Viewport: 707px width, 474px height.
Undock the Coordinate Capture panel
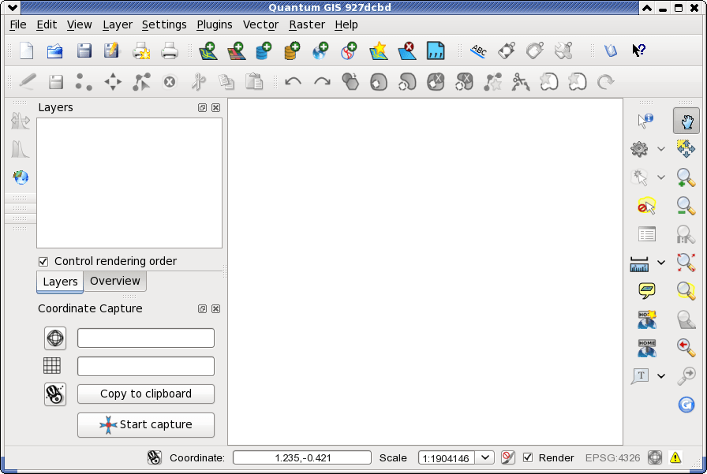(203, 308)
